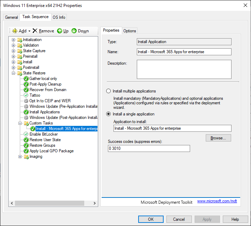251x226 pixels.
Task: Click the Restore Groups check icon
Action: (26, 145)
